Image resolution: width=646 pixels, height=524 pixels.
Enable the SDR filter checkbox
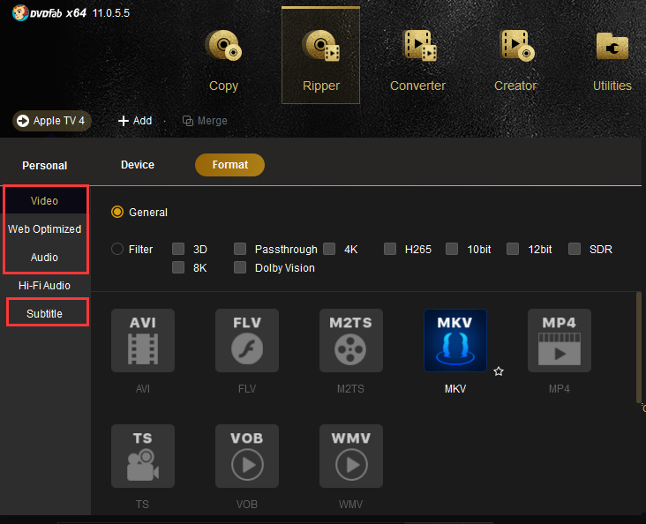point(575,249)
